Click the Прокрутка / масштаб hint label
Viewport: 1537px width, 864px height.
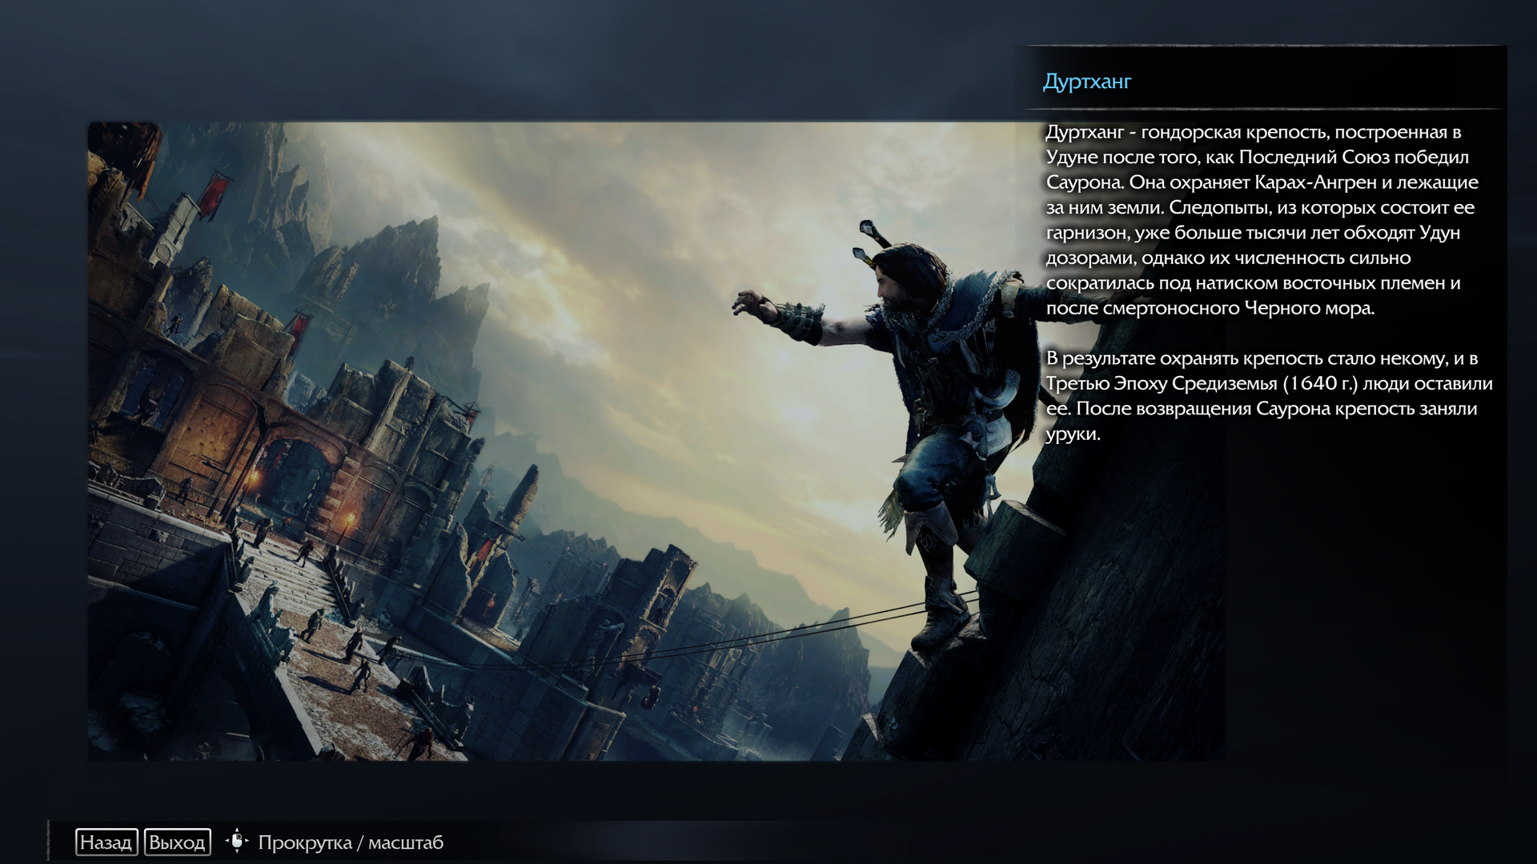[350, 842]
